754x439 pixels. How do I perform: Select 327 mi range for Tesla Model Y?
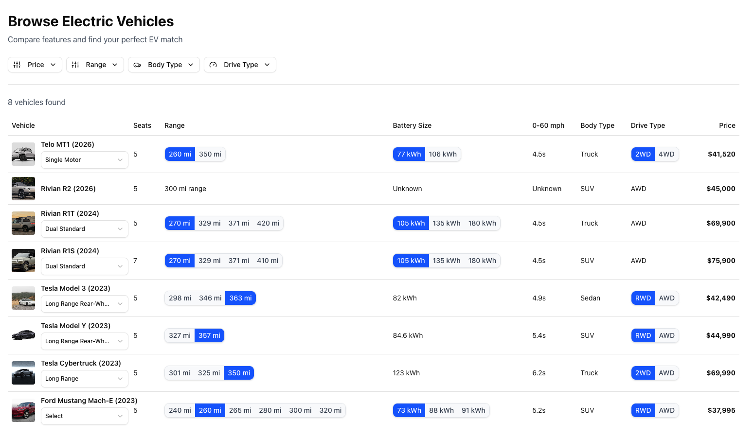pos(180,335)
